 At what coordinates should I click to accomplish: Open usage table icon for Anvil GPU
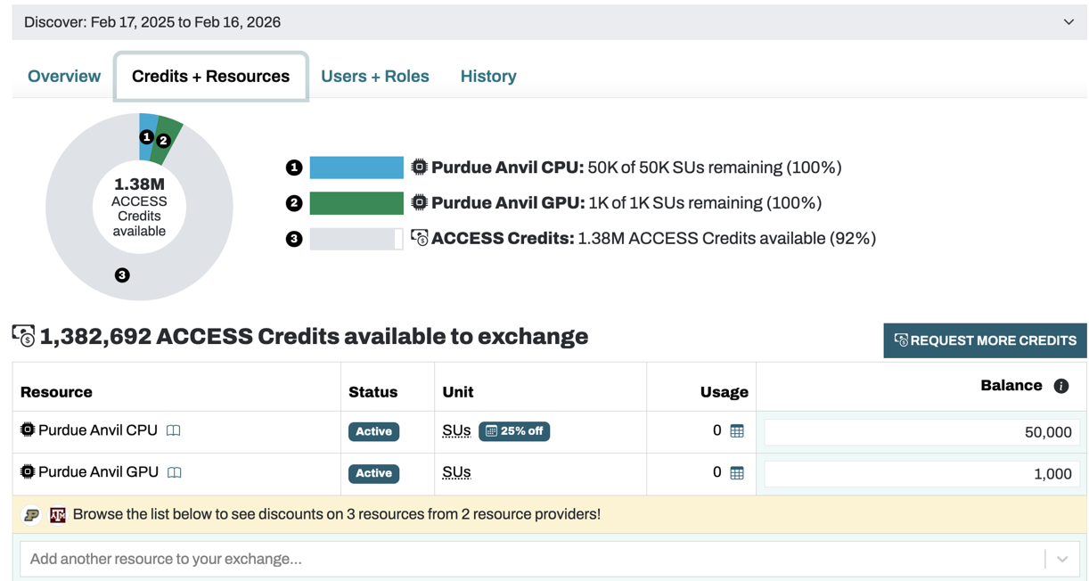(x=737, y=473)
